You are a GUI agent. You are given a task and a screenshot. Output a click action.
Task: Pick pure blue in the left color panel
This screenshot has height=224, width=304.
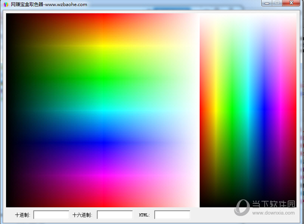(x=104, y=143)
